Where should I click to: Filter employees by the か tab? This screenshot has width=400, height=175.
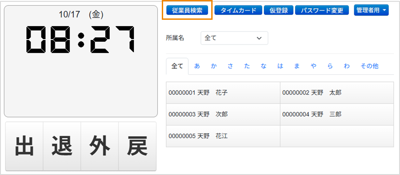coord(214,66)
